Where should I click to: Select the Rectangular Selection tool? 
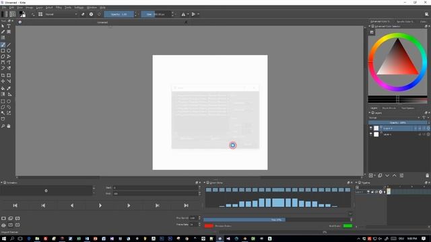(3, 102)
